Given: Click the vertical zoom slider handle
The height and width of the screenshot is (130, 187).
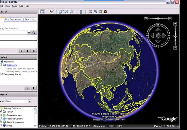Looking at the screenshot, I should [x=175, y=36].
